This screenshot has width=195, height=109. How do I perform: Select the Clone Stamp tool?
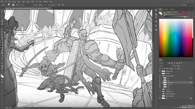pyautogui.click(x=2, y=37)
